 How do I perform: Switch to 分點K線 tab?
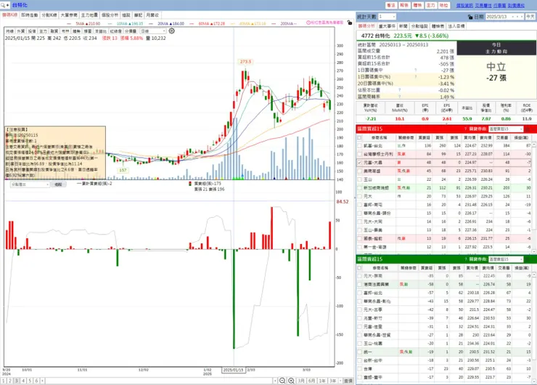49,15
